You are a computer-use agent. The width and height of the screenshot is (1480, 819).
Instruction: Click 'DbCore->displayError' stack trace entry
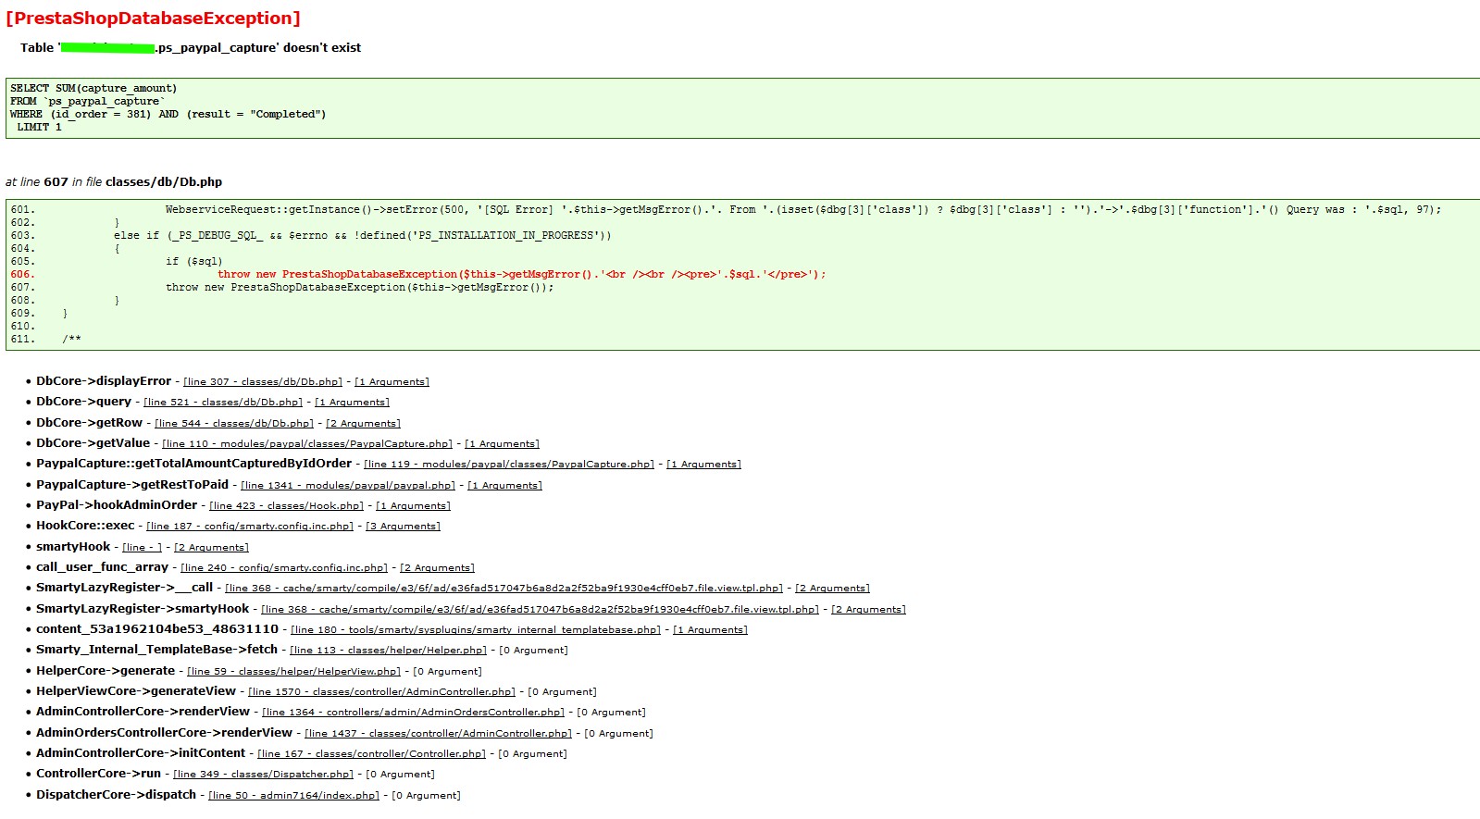[104, 381]
